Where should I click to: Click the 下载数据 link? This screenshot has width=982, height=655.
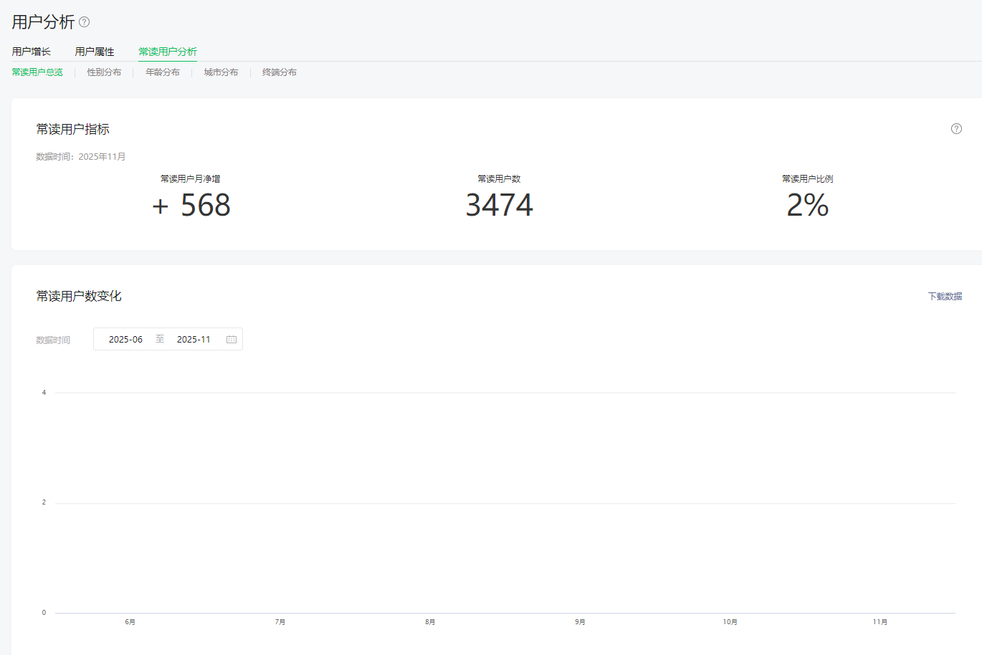pos(945,297)
